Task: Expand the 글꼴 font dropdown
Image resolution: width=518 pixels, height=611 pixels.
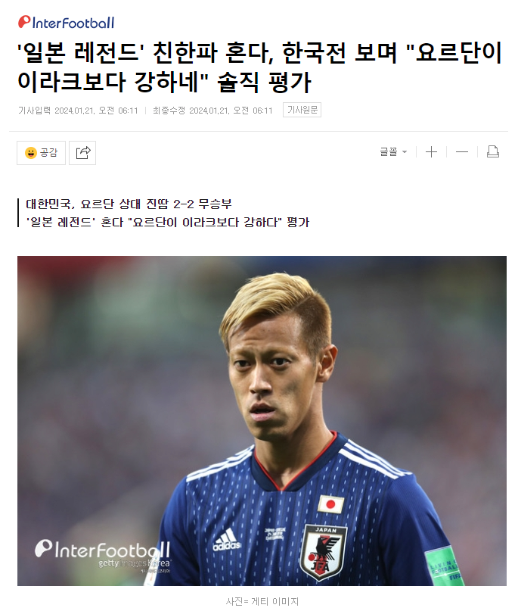Action: point(393,151)
